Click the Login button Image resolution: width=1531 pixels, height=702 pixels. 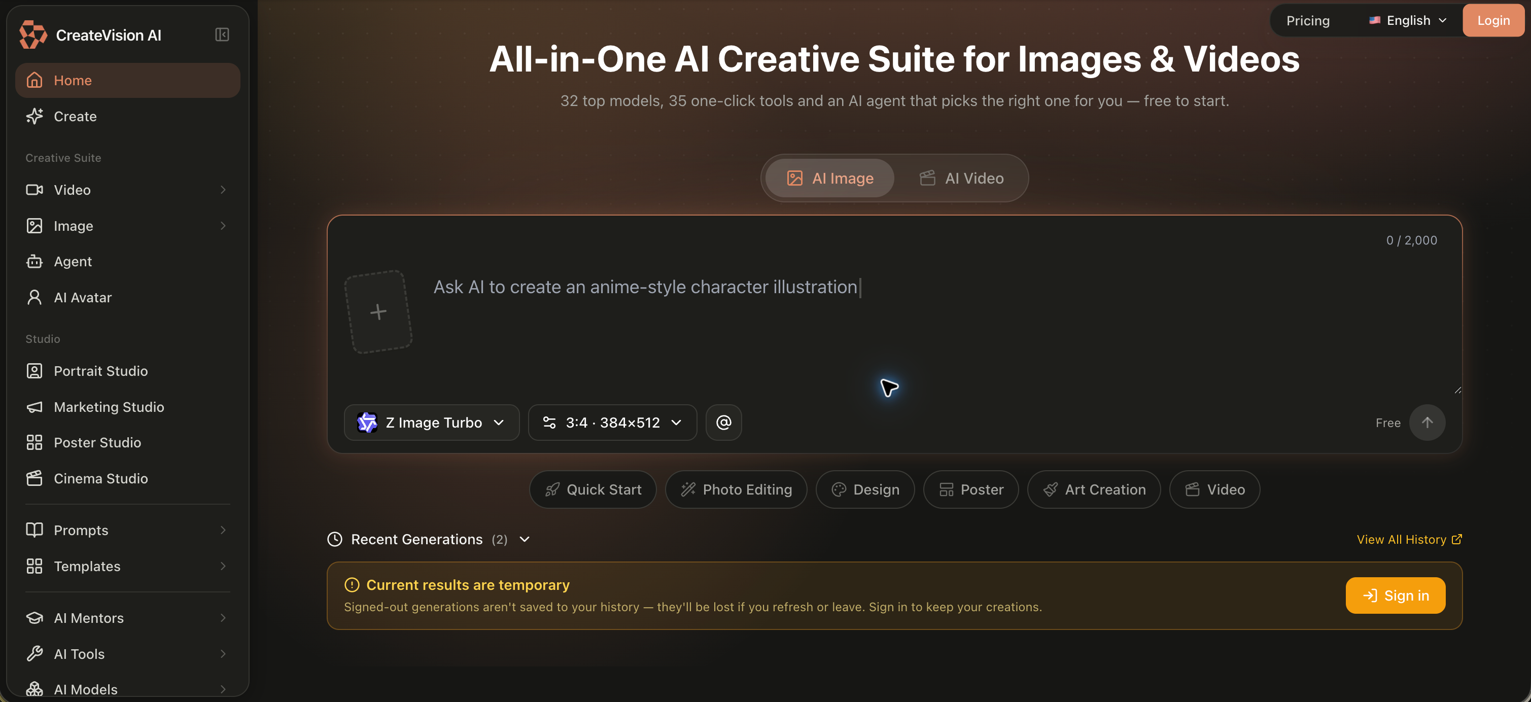(1493, 20)
